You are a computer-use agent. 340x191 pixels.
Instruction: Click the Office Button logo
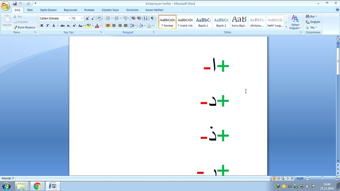5,5
